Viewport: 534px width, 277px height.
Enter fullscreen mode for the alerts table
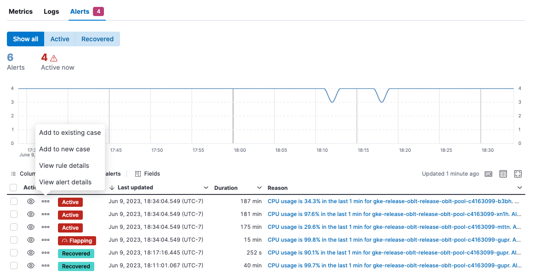518,174
